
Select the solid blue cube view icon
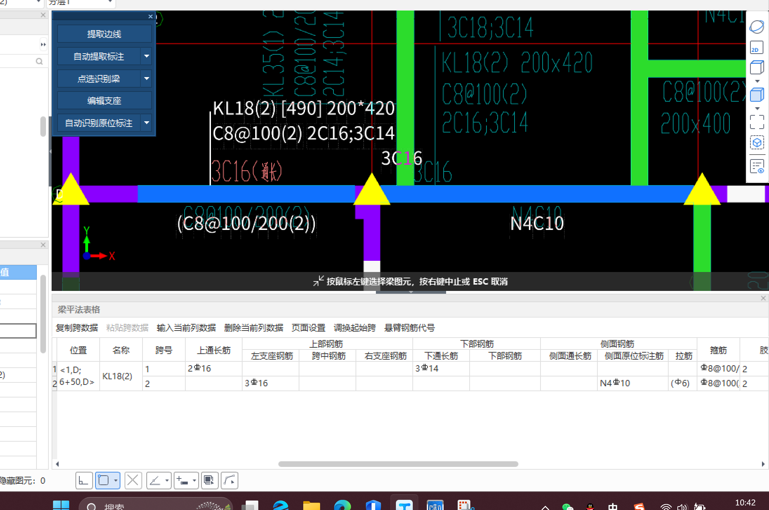(757, 95)
